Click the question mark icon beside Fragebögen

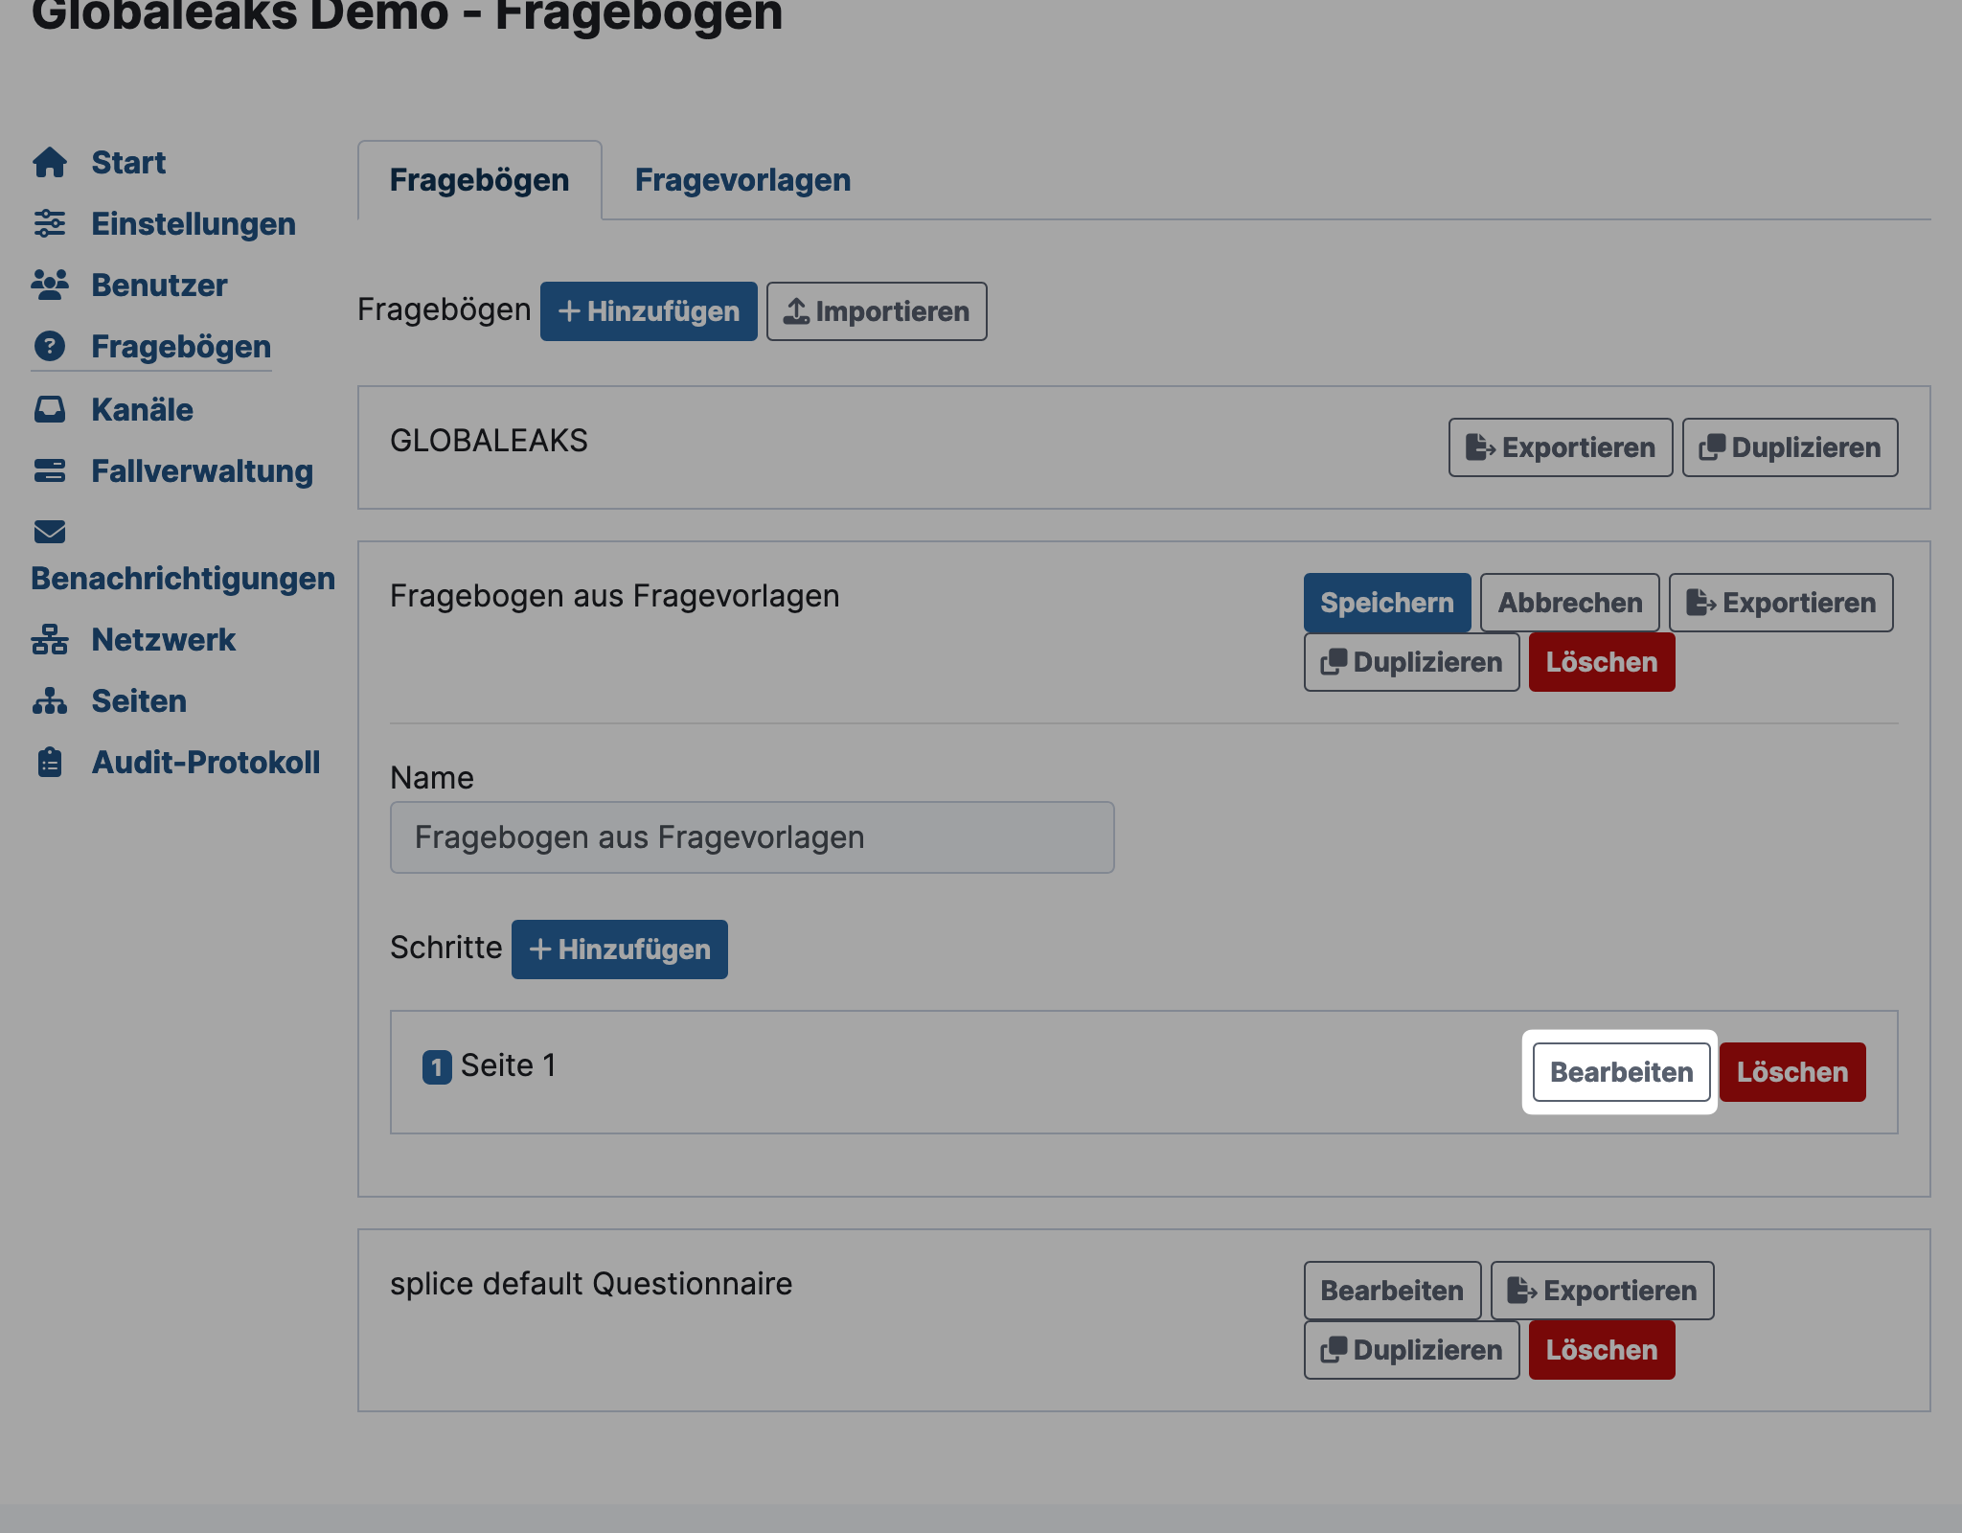(x=50, y=347)
